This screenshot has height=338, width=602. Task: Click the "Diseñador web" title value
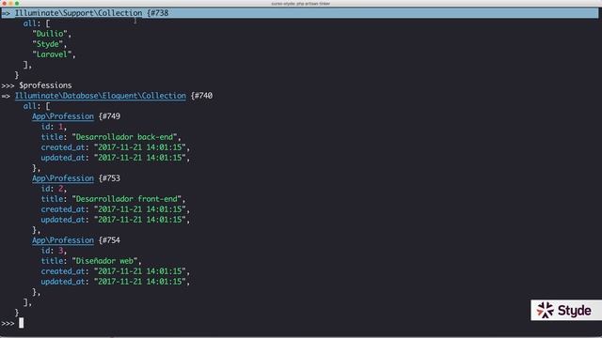(104, 261)
